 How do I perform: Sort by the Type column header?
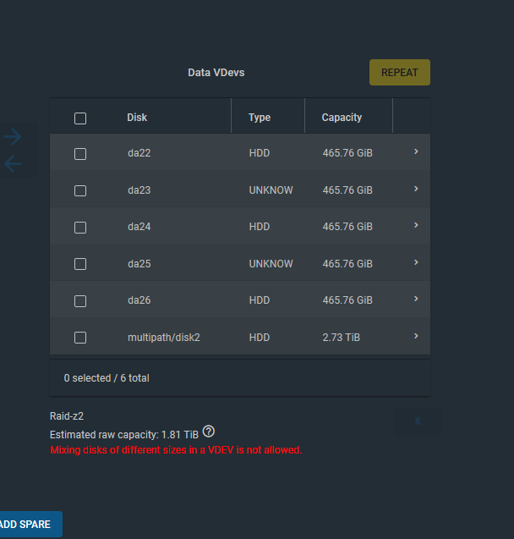point(260,118)
